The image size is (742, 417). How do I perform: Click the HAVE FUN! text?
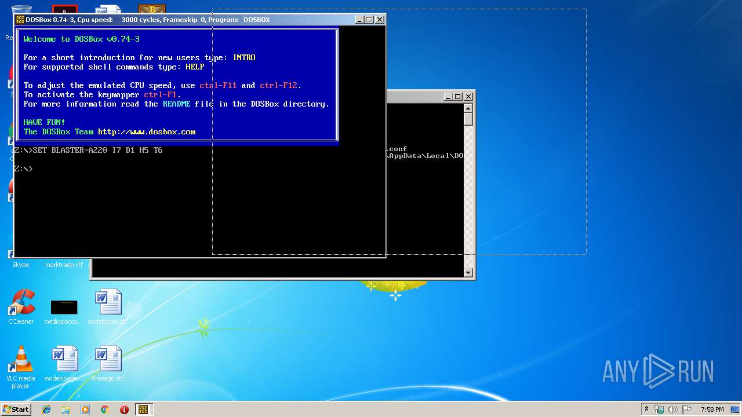point(44,122)
